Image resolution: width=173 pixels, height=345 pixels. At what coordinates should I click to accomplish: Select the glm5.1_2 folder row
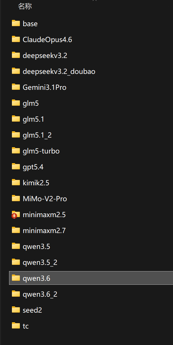[x=91, y=135]
